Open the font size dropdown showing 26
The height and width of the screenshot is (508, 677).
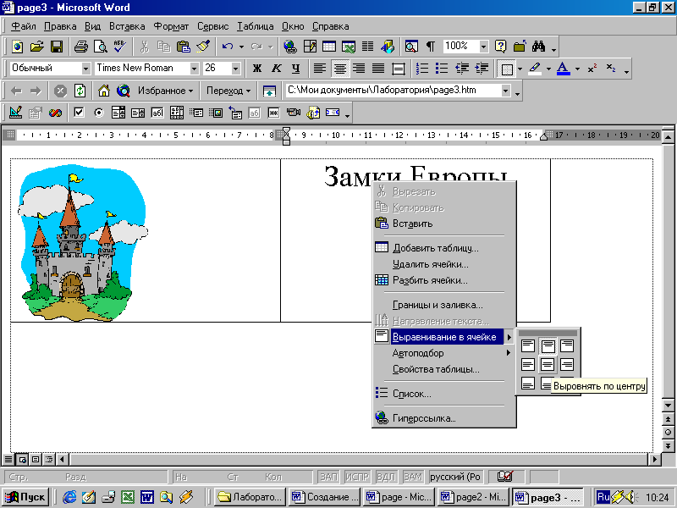[x=236, y=69]
